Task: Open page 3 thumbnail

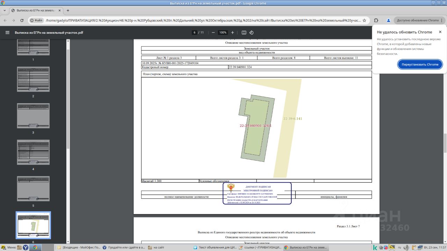Action: coord(33,116)
